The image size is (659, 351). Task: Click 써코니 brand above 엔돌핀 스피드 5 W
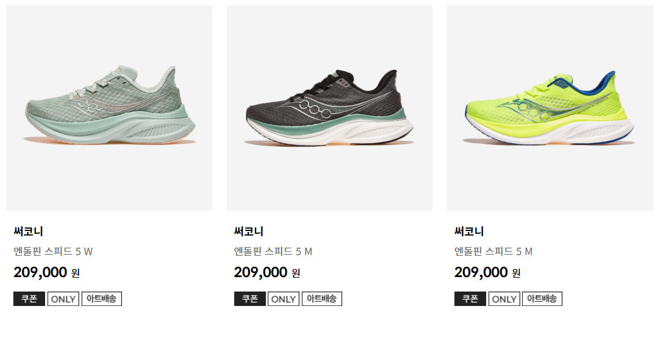click(28, 231)
